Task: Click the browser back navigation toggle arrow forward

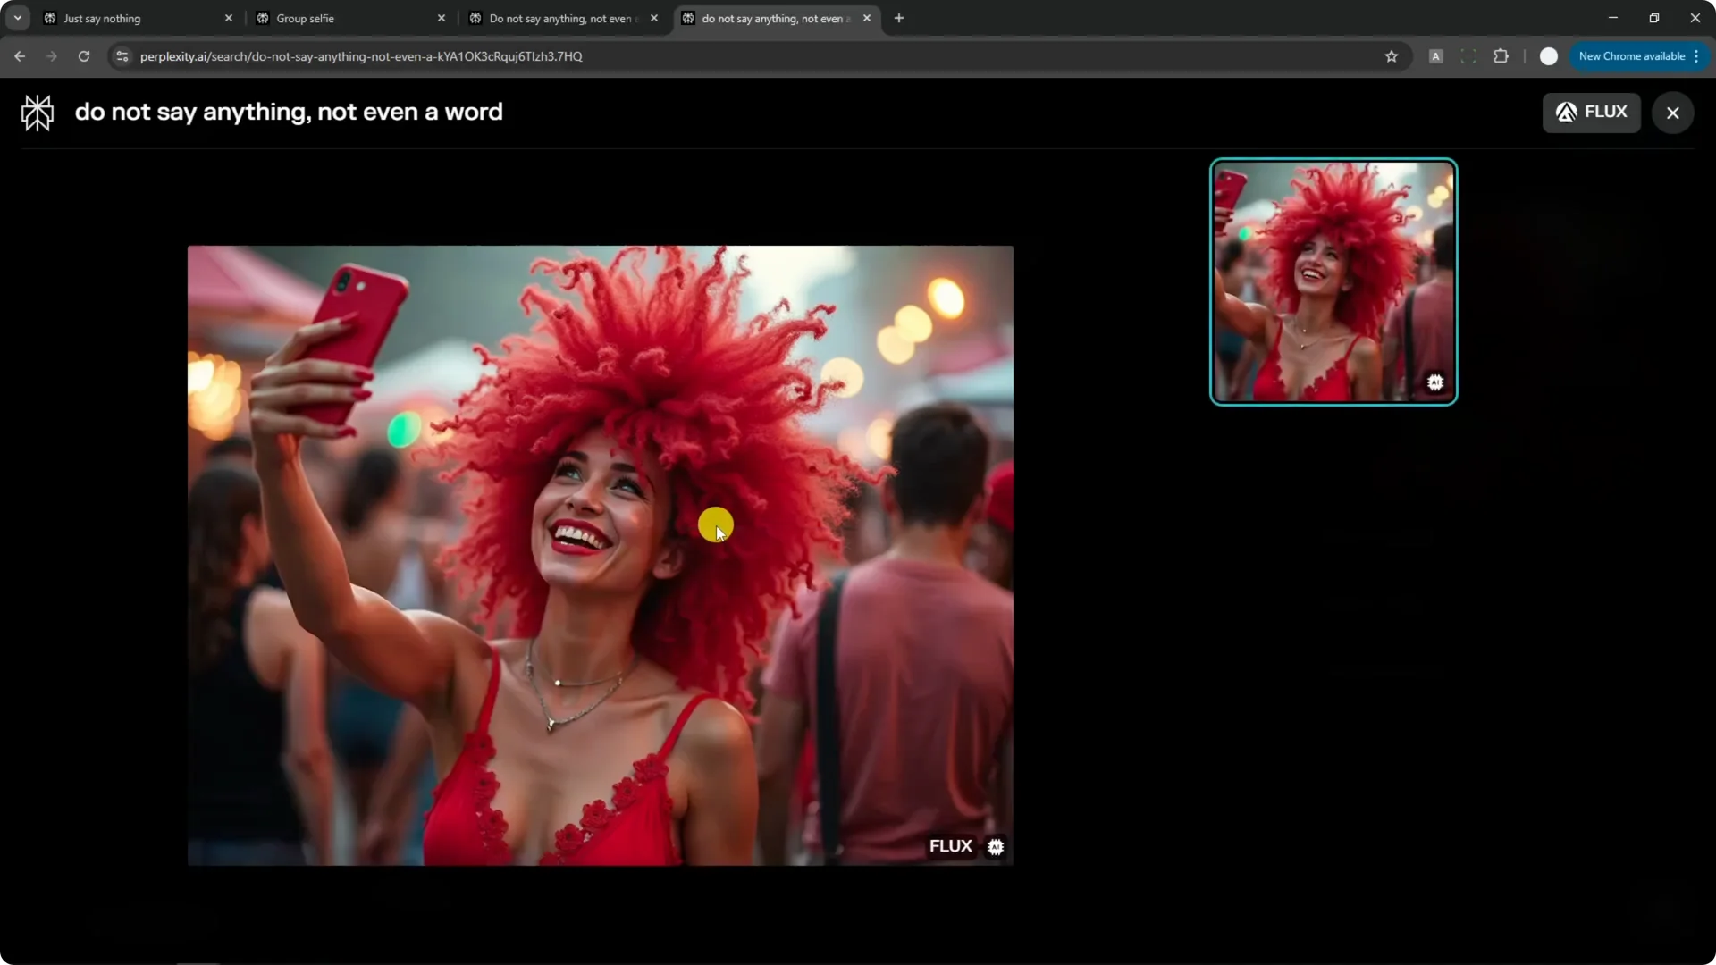Action: point(51,56)
